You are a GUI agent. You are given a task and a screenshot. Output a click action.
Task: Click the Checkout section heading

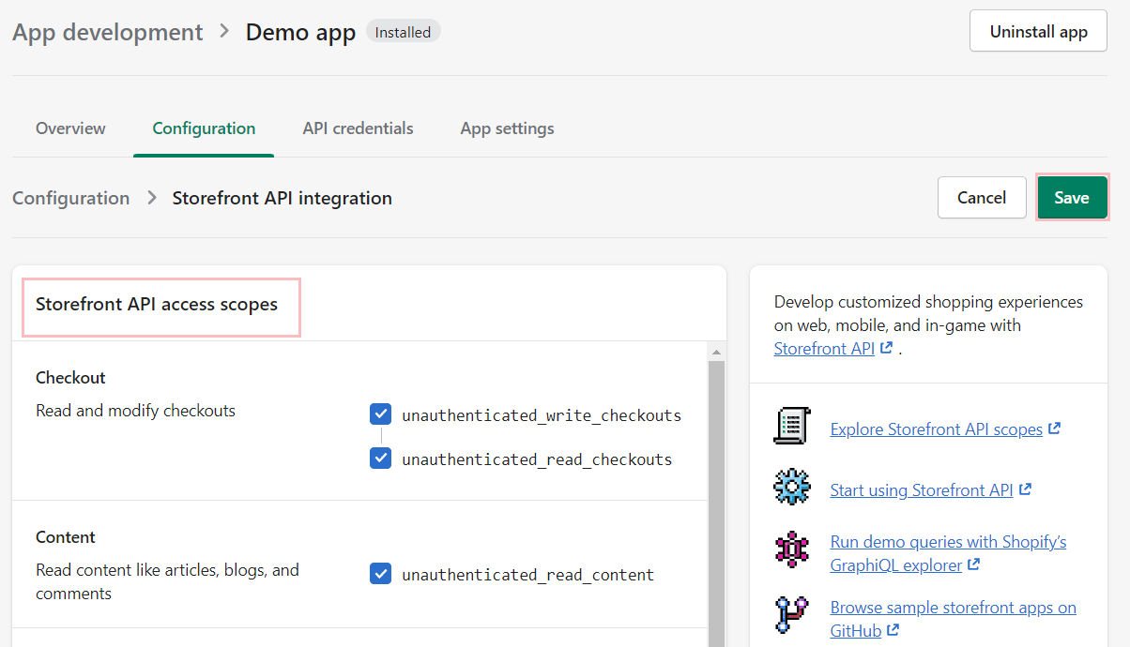(x=70, y=378)
